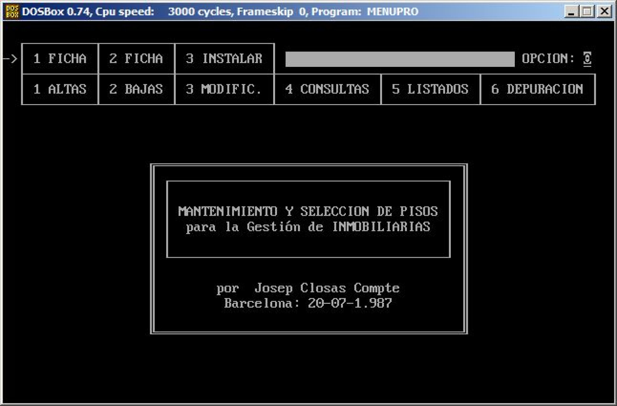617x406 pixels.
Task: Click the arrow row pointer indicator
Action: [x=11, y=59]
